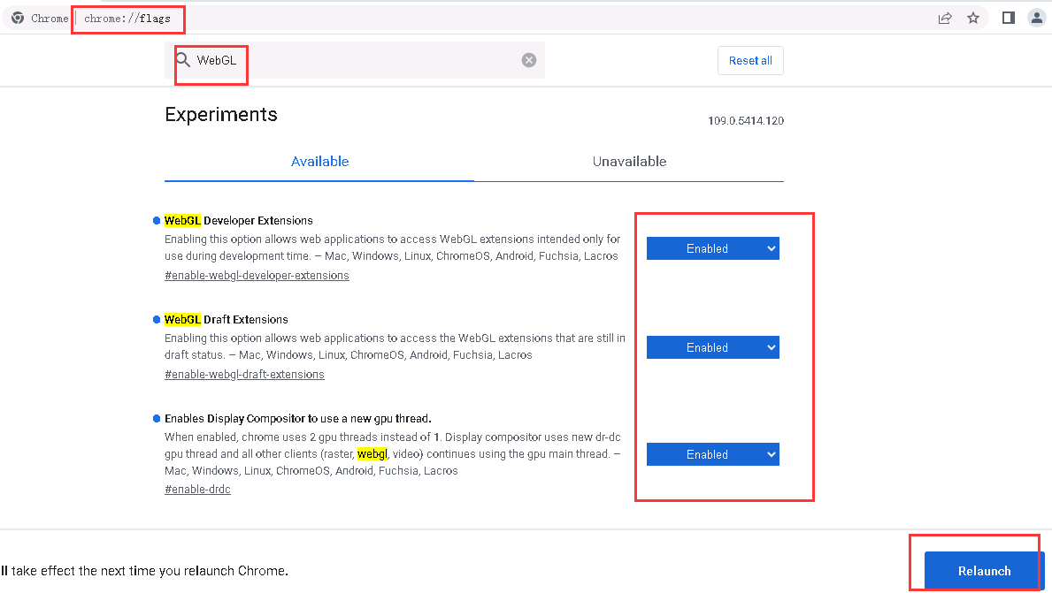1052x593 pixels.
Task: Click version number 109.0.5414.120
Action: tap(745, 120)
